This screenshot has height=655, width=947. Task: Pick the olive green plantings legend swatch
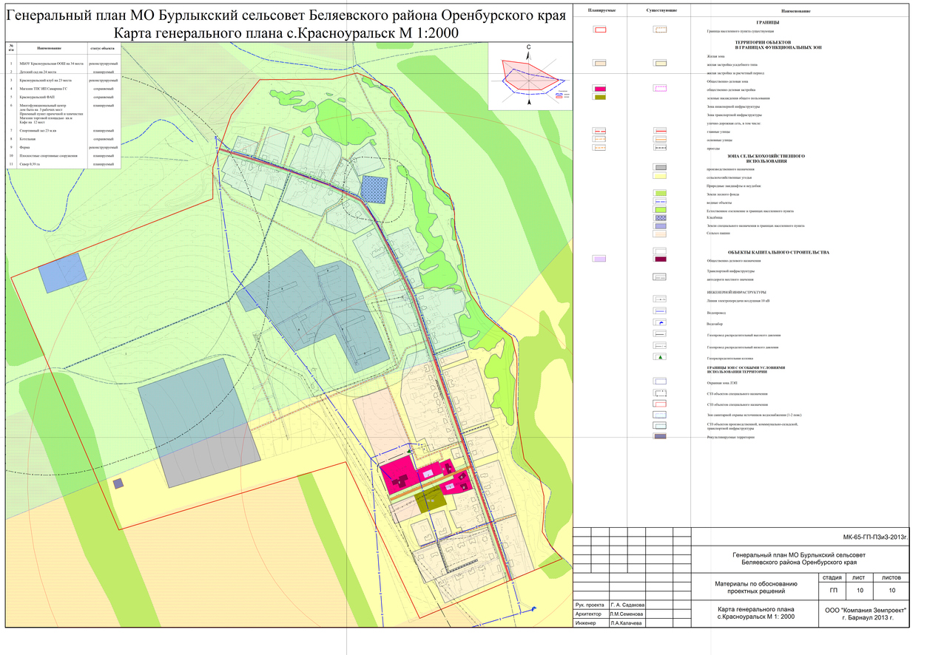click(601, 97)
